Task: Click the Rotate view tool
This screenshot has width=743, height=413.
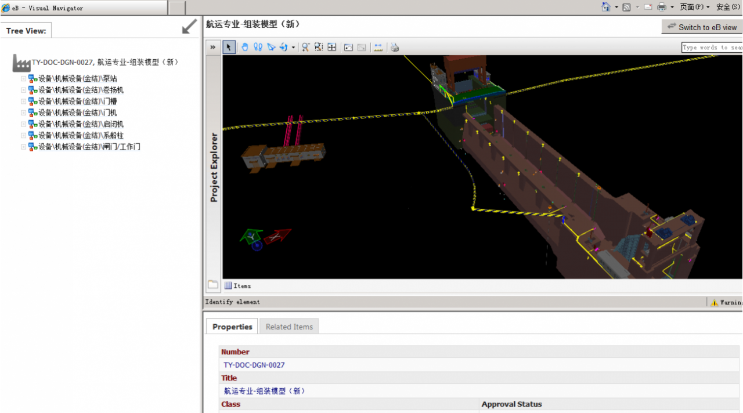Action: (x=284, y=47)
